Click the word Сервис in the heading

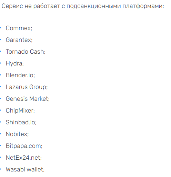point(12,6)
